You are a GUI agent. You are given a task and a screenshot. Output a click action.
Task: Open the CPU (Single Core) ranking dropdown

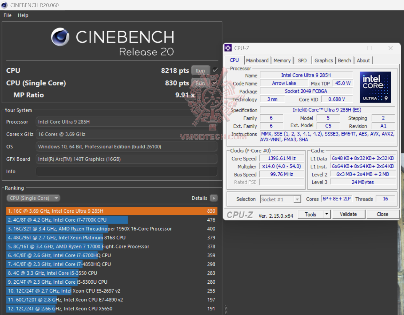click(x=33, y=198)
